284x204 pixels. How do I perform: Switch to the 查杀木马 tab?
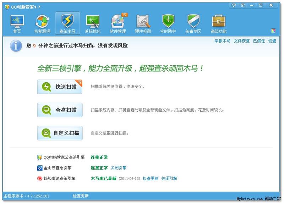pyautogui.click(x=67, y=23)
